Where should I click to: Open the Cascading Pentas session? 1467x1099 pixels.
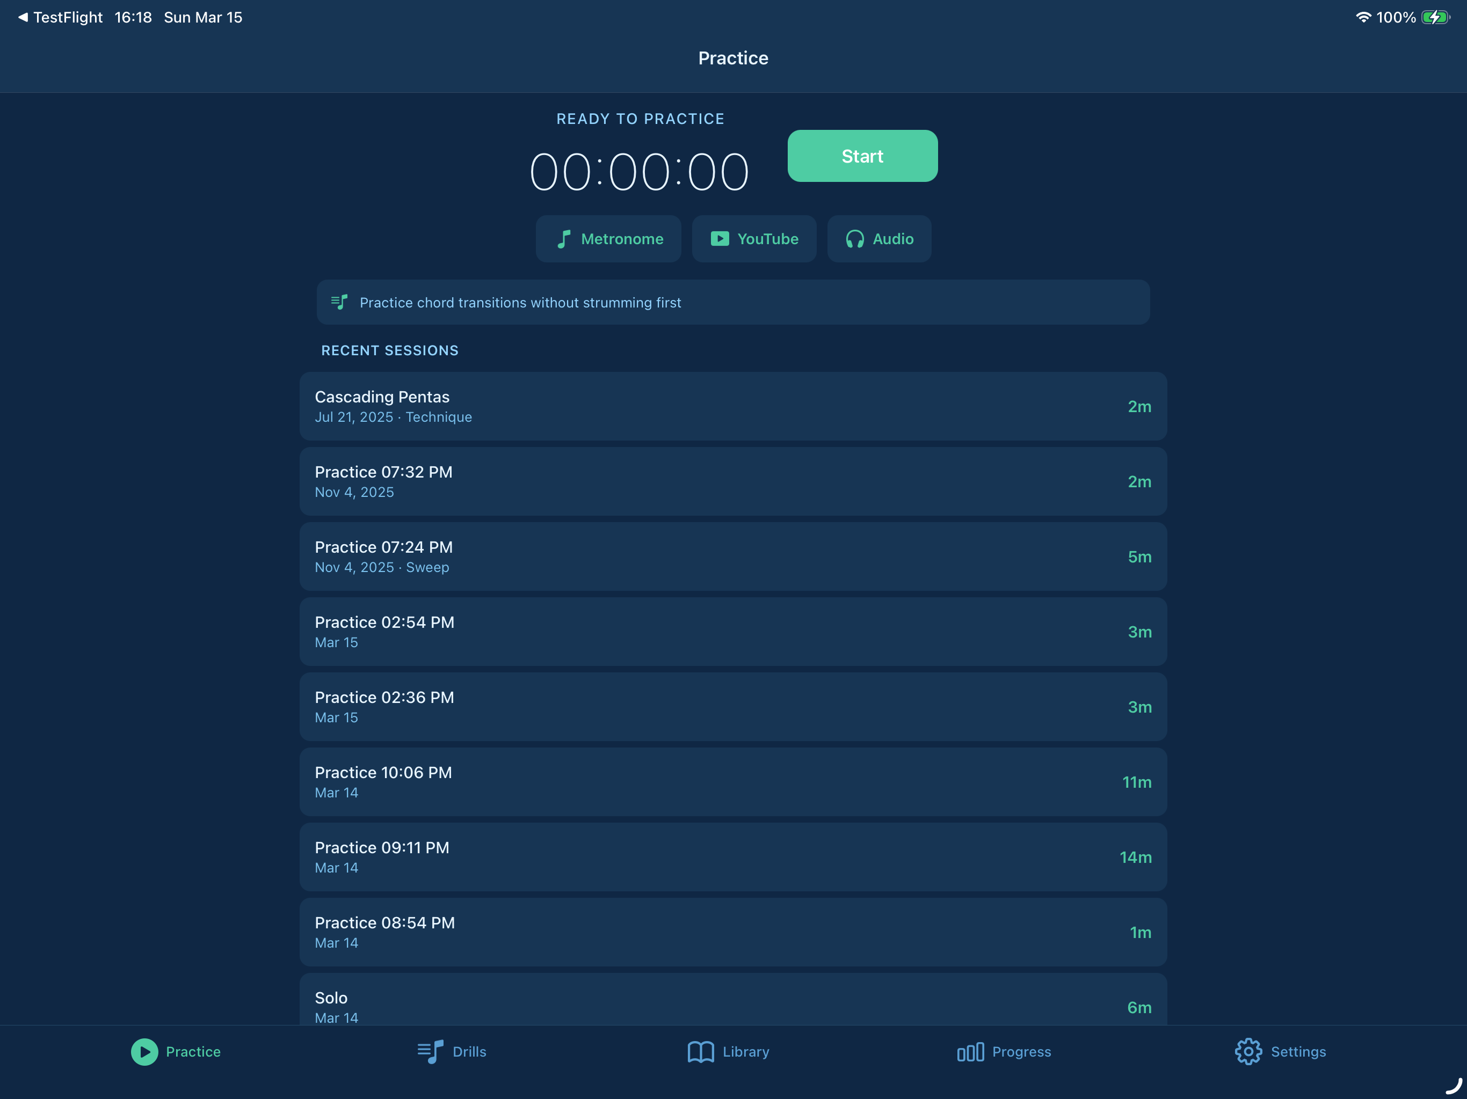[x=733, y=406]
